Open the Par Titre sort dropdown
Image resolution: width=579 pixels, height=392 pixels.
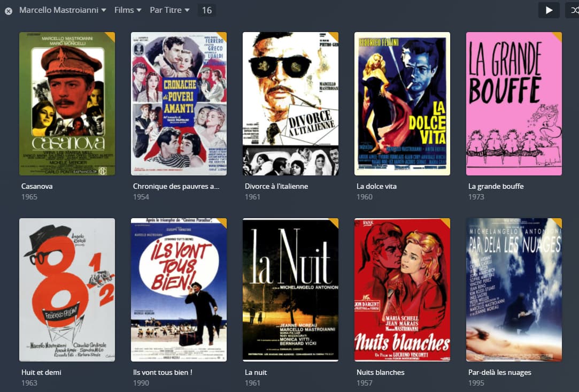pyautogui.click(x=169, y=10)
